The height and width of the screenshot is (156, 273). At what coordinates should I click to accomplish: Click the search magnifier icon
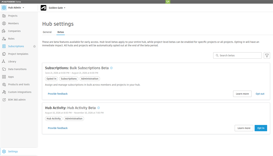[x=217, y=56]
